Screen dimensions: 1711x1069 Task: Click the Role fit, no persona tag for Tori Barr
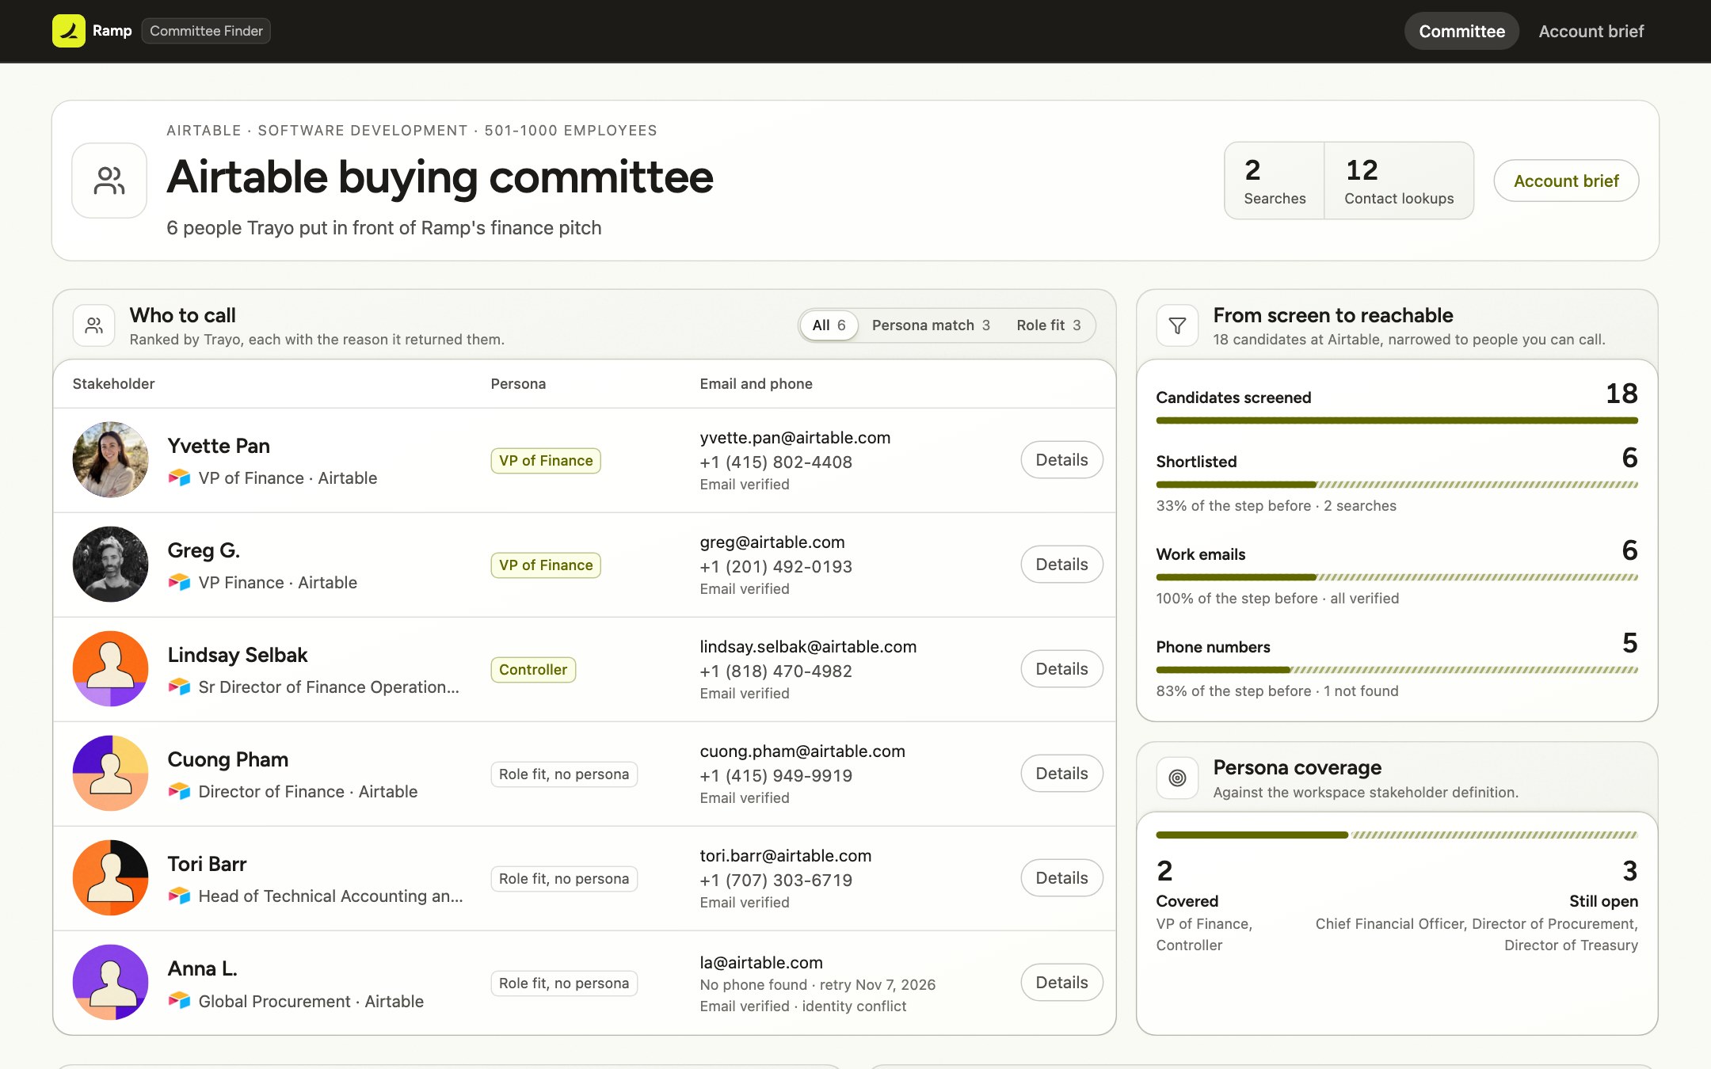click(x=564, y=879)
